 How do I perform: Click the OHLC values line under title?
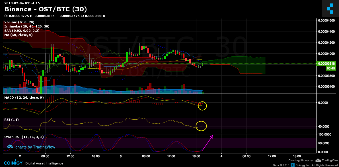[x=55, y=16]
